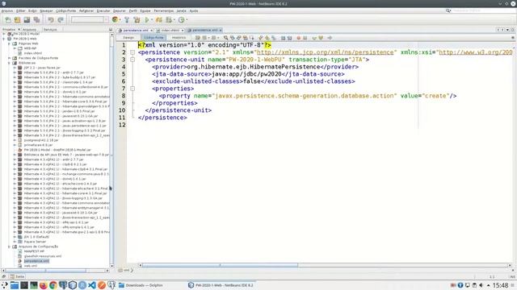This screenshot has height=290, width=517.
Task: Click the search icon in menu bar
Action: [x=448, y=10]
